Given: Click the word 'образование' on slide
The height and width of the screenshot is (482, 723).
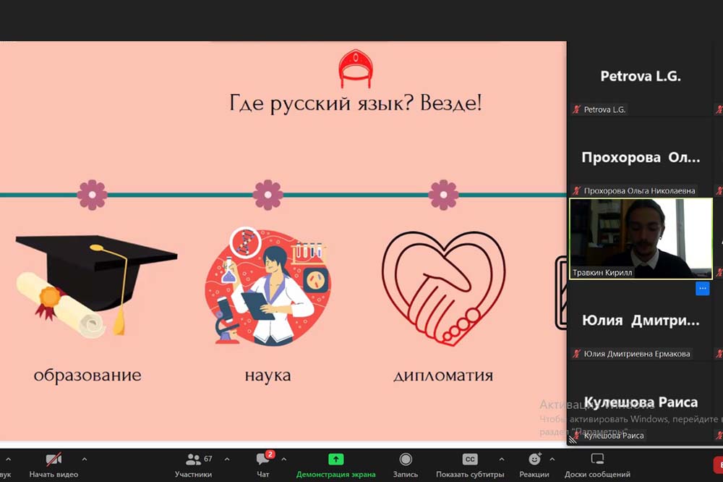Looking at the screenshot, I should click(x=87, y=375).
